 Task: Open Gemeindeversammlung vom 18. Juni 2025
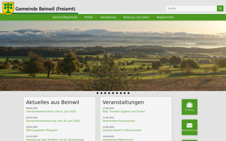pos(53,121)
